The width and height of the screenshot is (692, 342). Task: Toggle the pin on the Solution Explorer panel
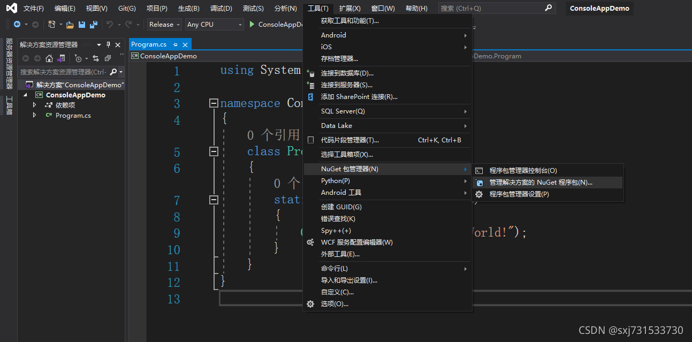(109, 44)
